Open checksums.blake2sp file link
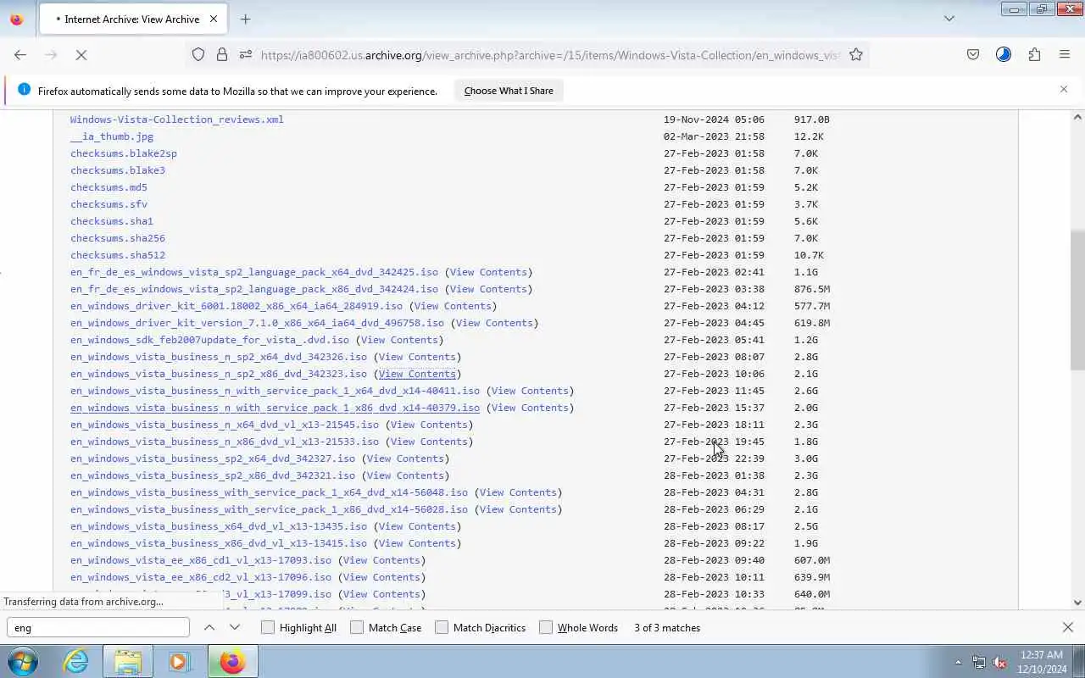Image resolution: width=1085 pixels, height=678 pixels. pos(124,153)
